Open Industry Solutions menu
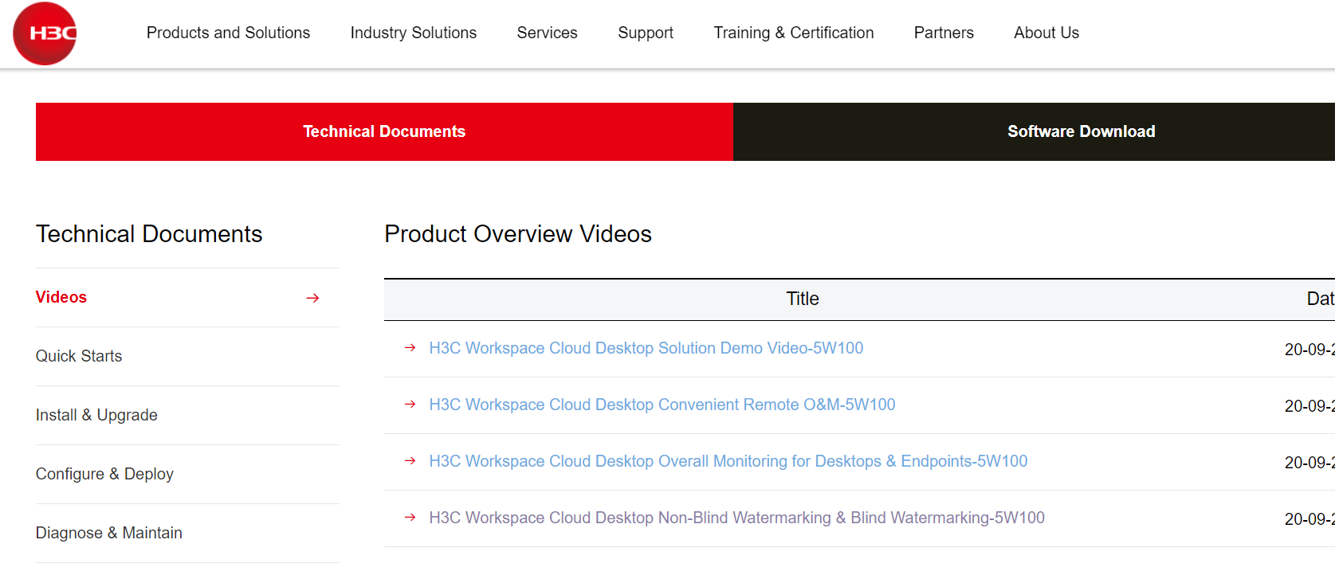Screen dimensions: 1335x575 pos(413,33)
